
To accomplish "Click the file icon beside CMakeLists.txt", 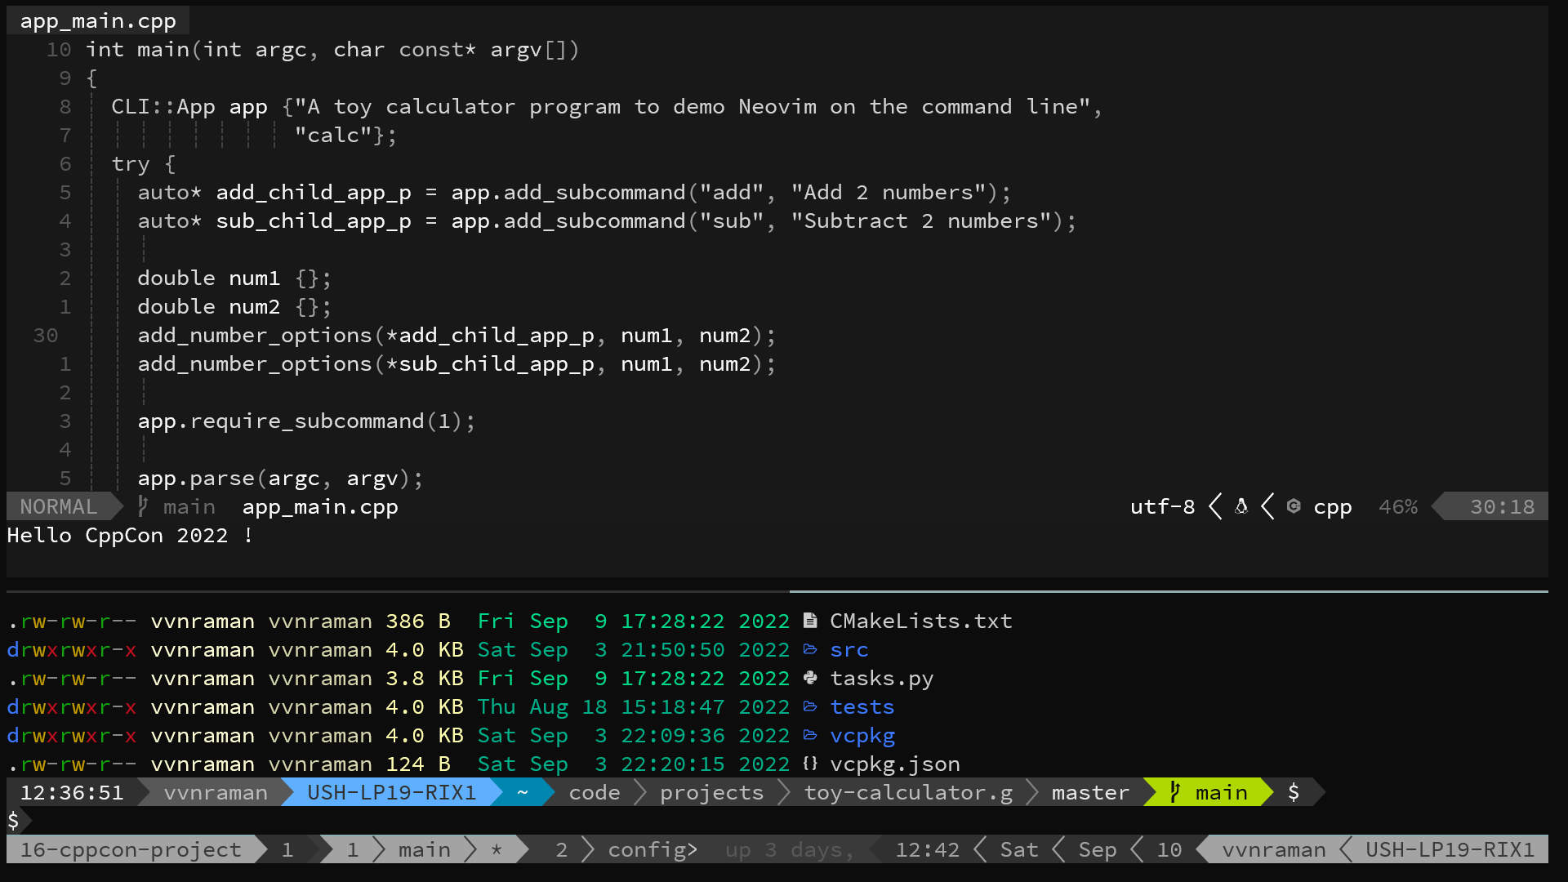I will pyautogui.click(x=810, y=621).
